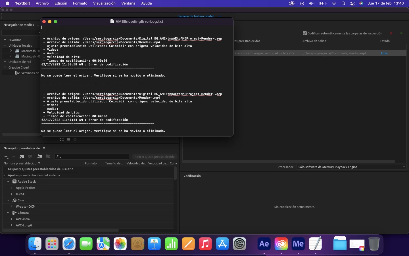
Task: Click Grupos y ajustes preestablecidos del usuario
Action: tap(41, 169)
